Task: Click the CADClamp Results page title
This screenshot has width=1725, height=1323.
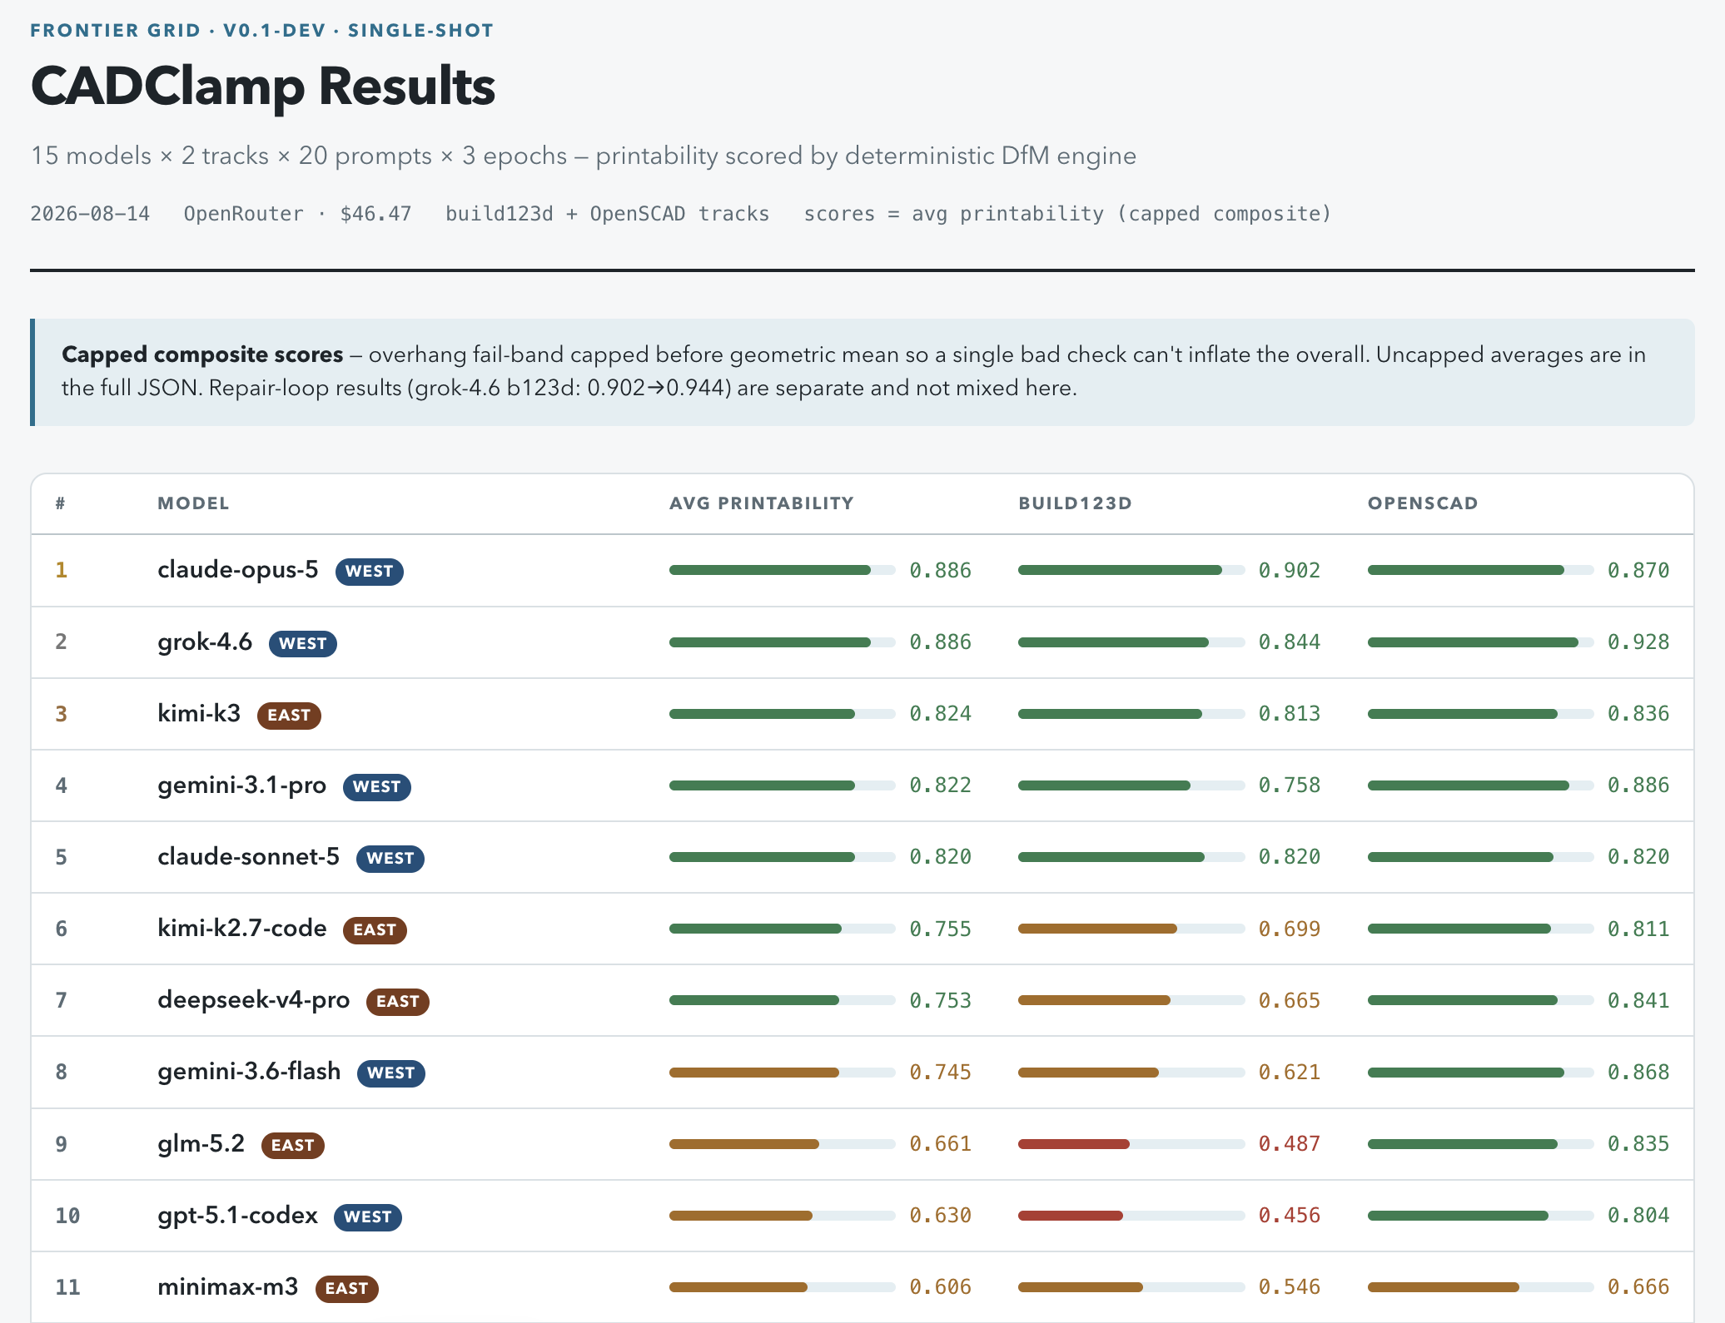Action: click(263, 87)
